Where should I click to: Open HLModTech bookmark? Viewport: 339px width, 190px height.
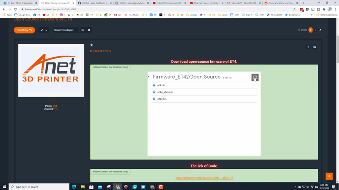pos(274,15)
